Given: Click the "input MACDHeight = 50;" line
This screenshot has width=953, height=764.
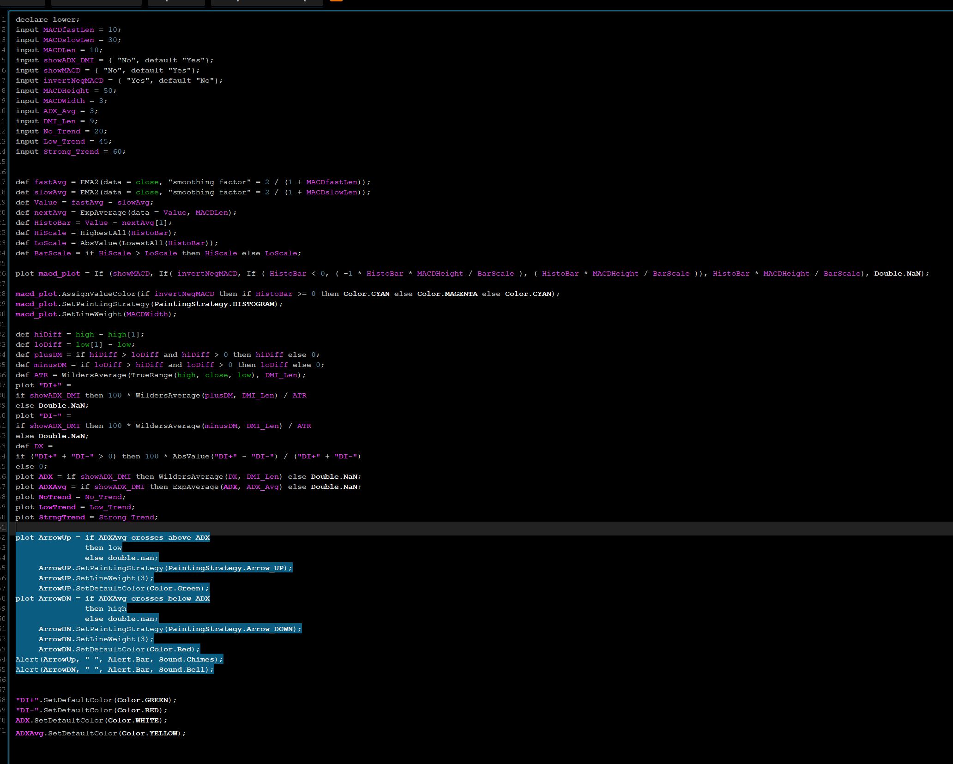Looking at the screenshot, I should 66,90.
